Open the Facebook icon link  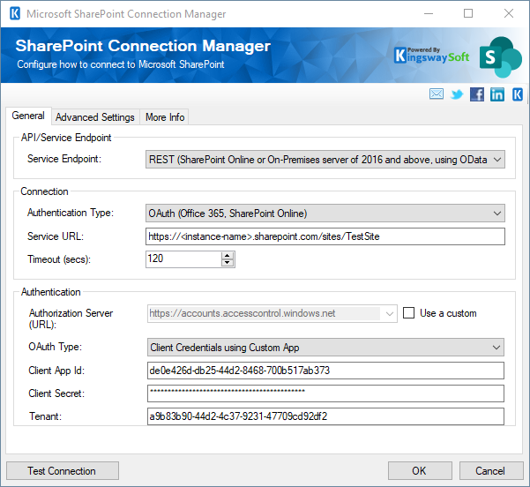tap(477, 94)
